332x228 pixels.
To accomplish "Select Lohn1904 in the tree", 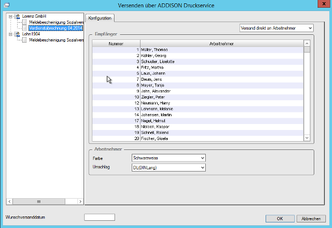I will coord(31,34).
